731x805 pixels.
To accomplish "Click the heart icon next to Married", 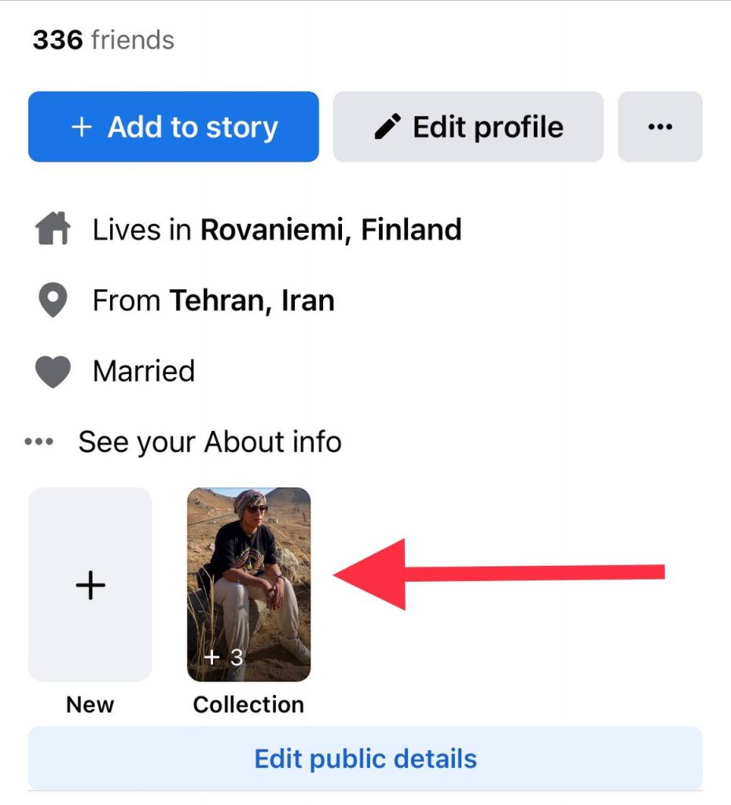I will (51, 370).
